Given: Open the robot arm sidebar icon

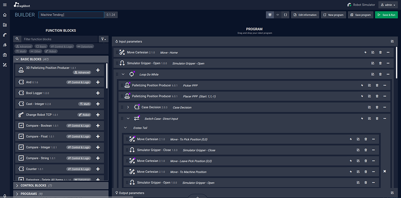Looking at the screenshot, I should (5, 35).
